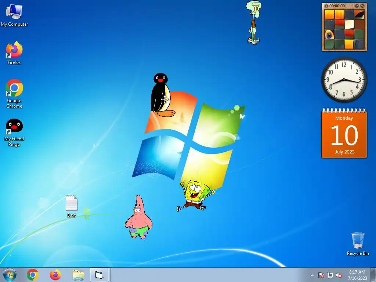
Task: Show hidden tray icons arrow
Action: click(x=312, y=275)
